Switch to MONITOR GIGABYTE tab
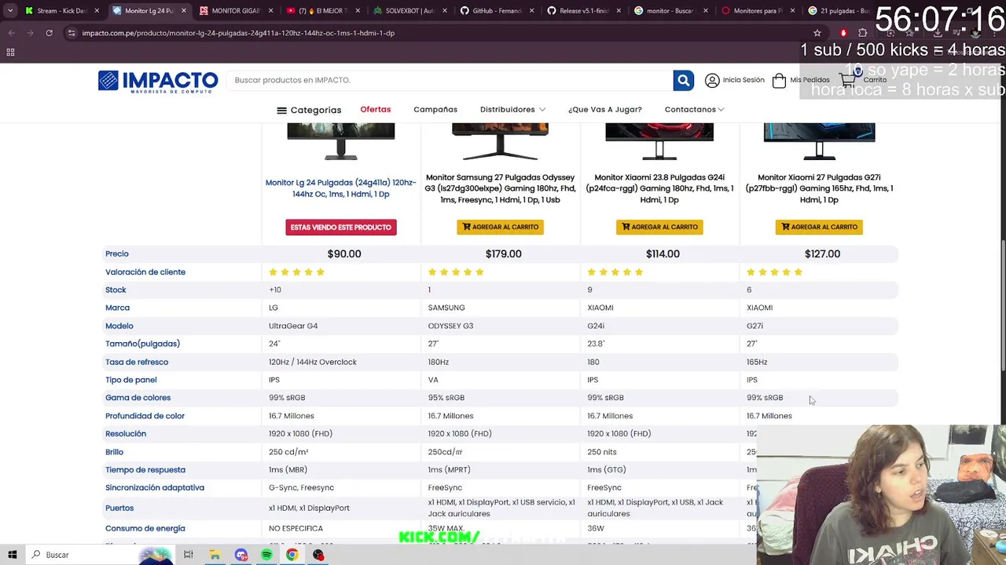Screen dimensions: 1006x565 (x=236, y=11)
